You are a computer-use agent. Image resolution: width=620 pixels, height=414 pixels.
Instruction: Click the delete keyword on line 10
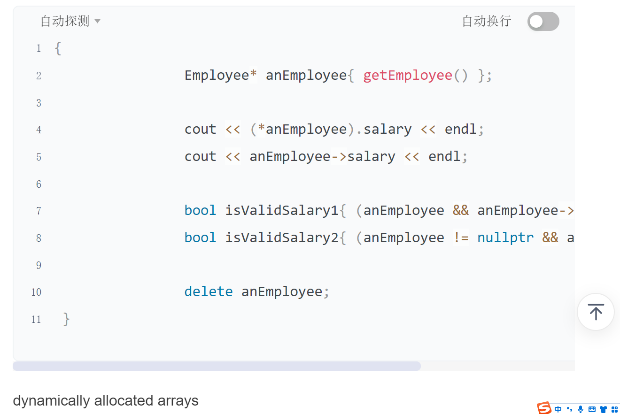click(208, 291)
